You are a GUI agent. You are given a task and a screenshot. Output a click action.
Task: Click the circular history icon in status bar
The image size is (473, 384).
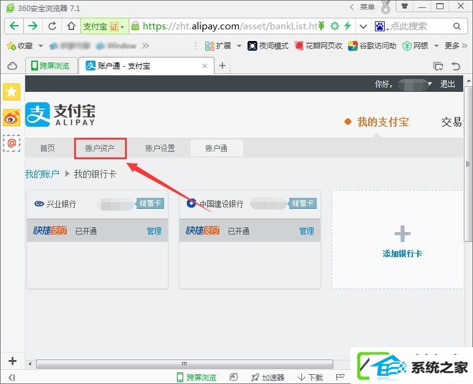pos(233,377)
